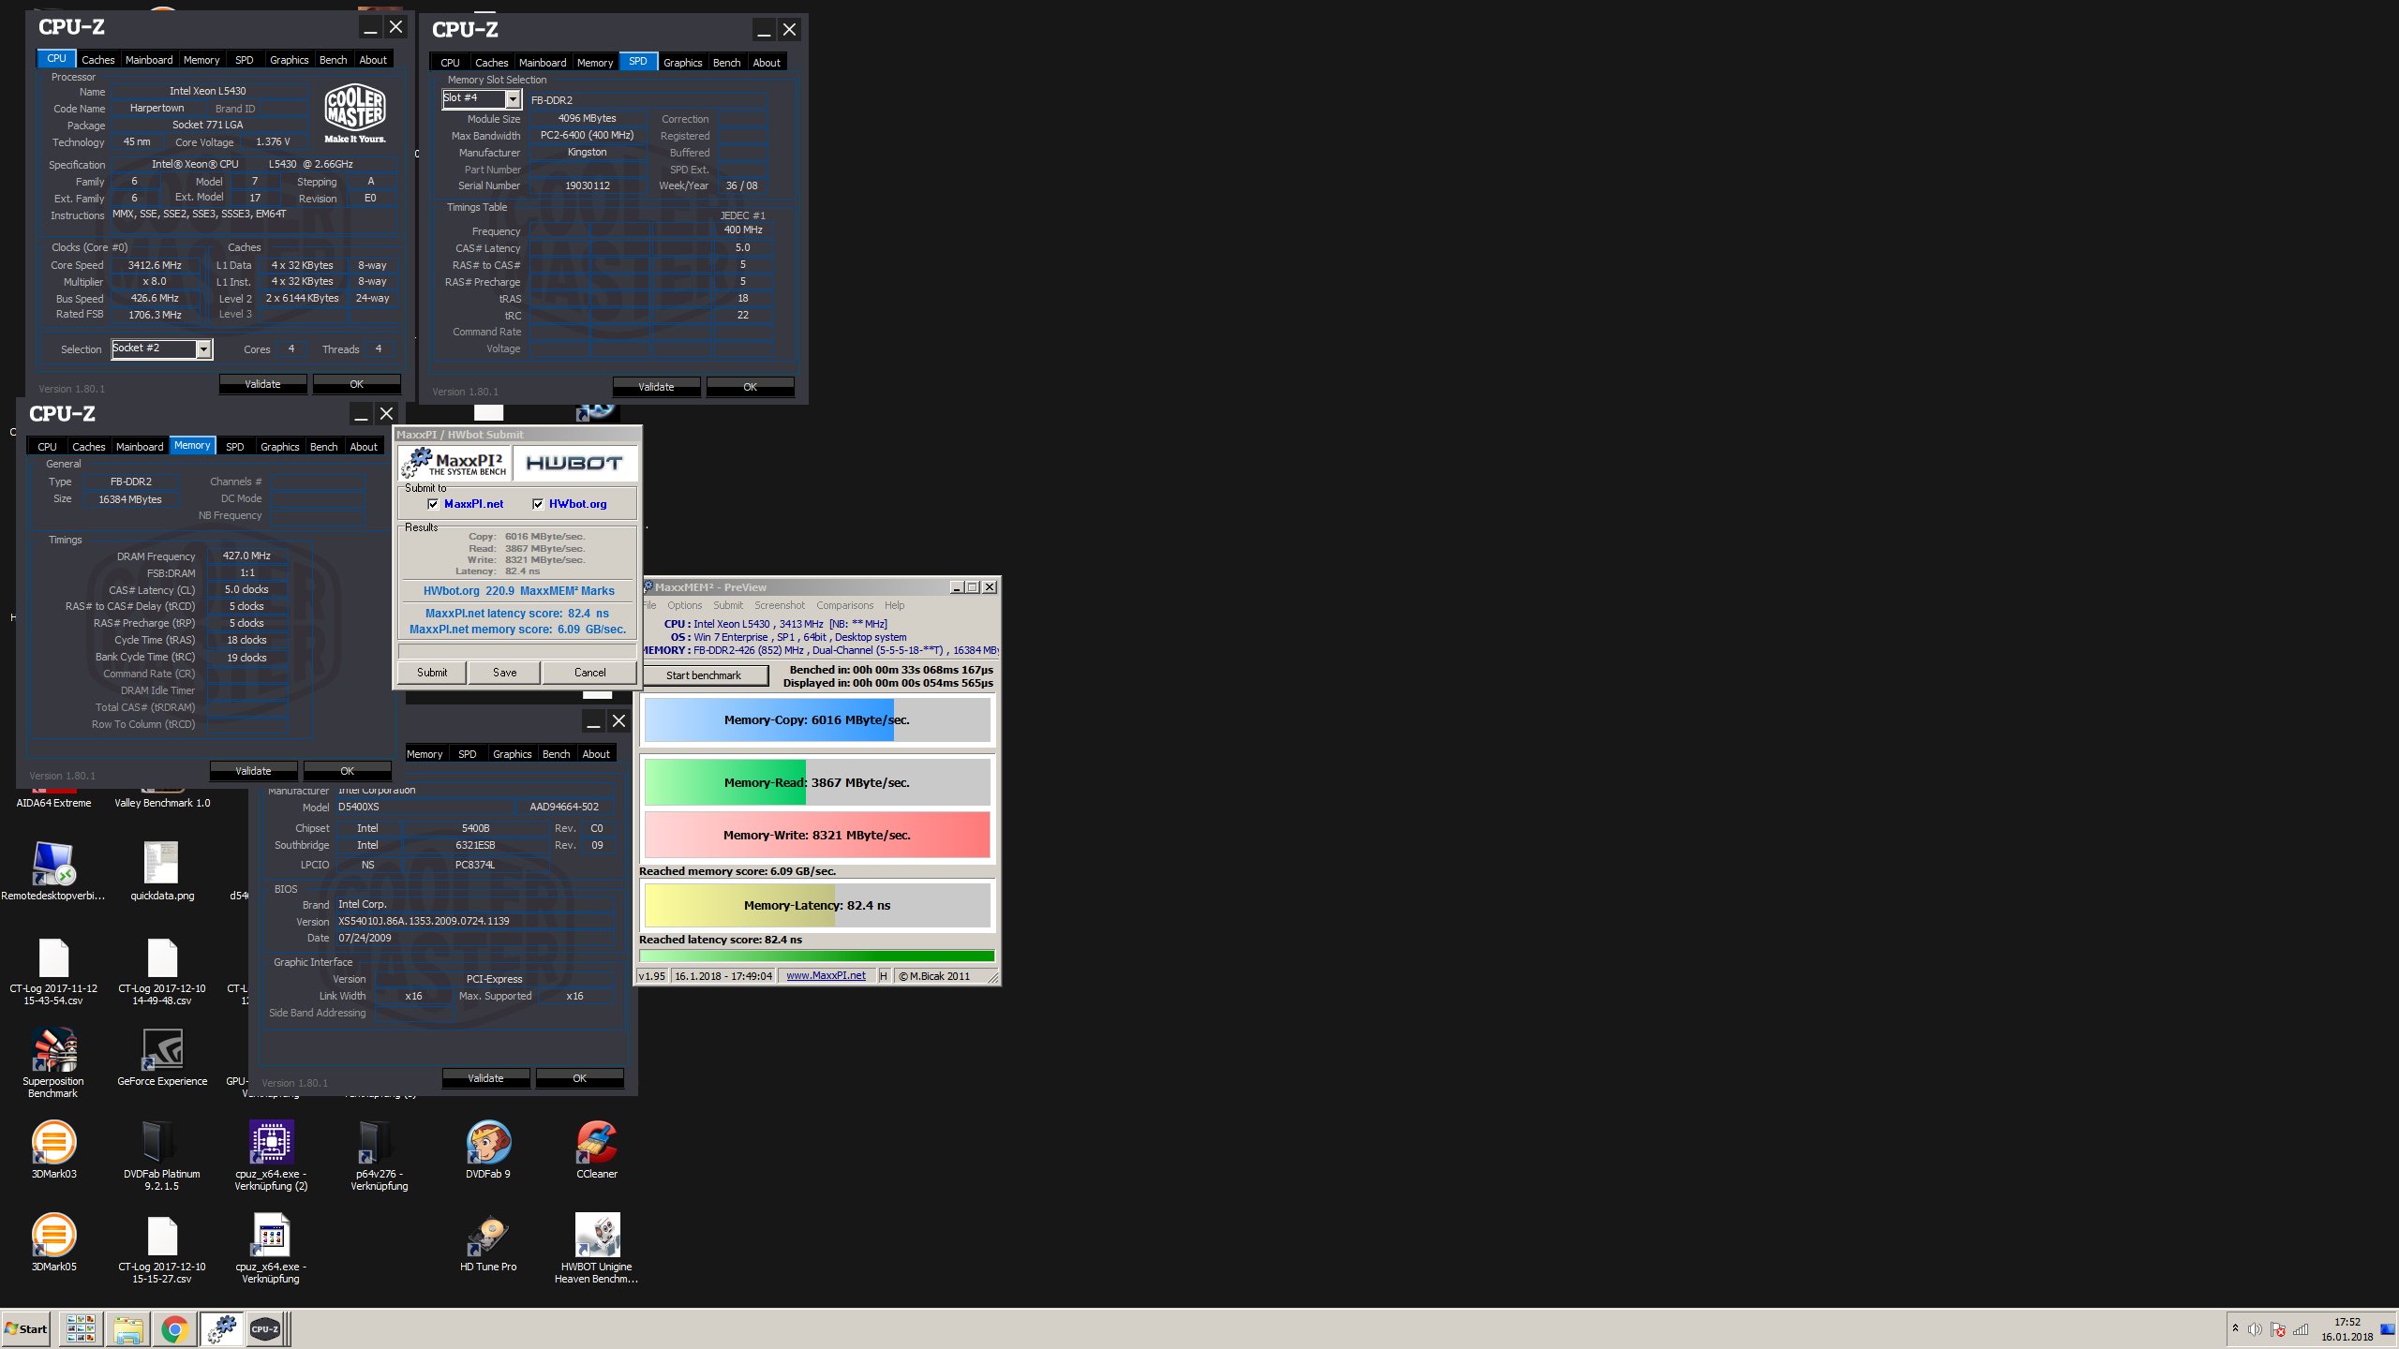Open HWBOT Unigine Heaven Benchmark icon
This screenshot has width=2399, height=1349.
(597, 1248)
